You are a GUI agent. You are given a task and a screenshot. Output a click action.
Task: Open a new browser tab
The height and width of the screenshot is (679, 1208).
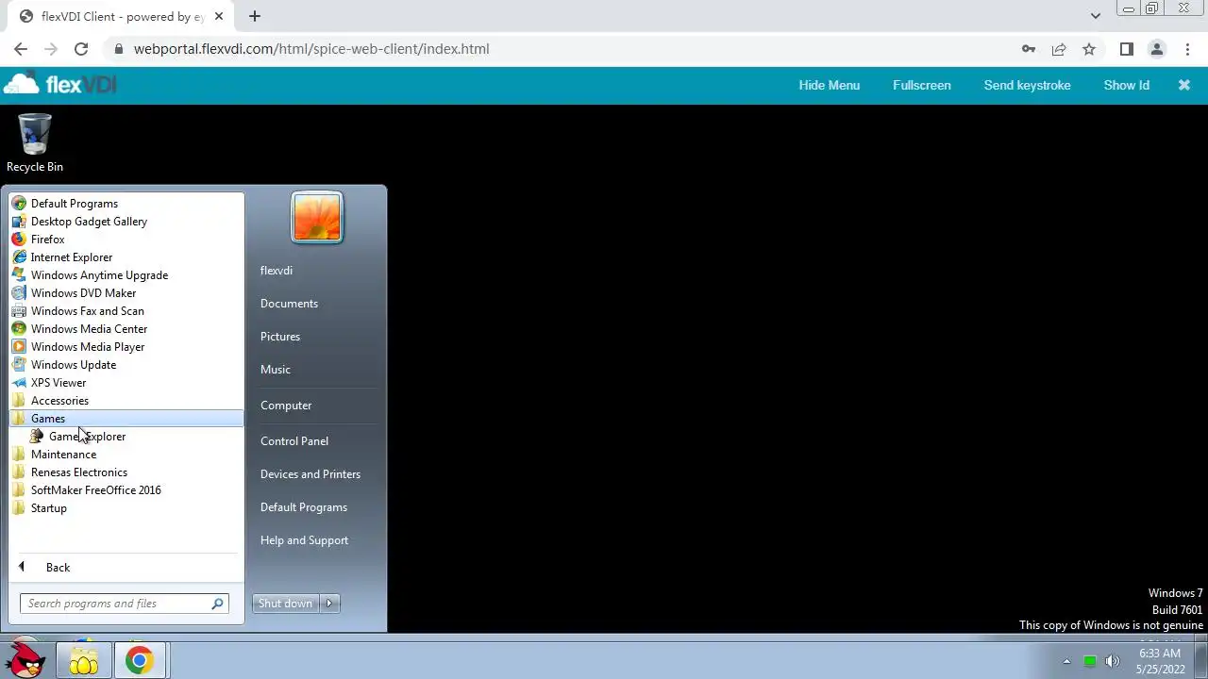pos(255,16)
